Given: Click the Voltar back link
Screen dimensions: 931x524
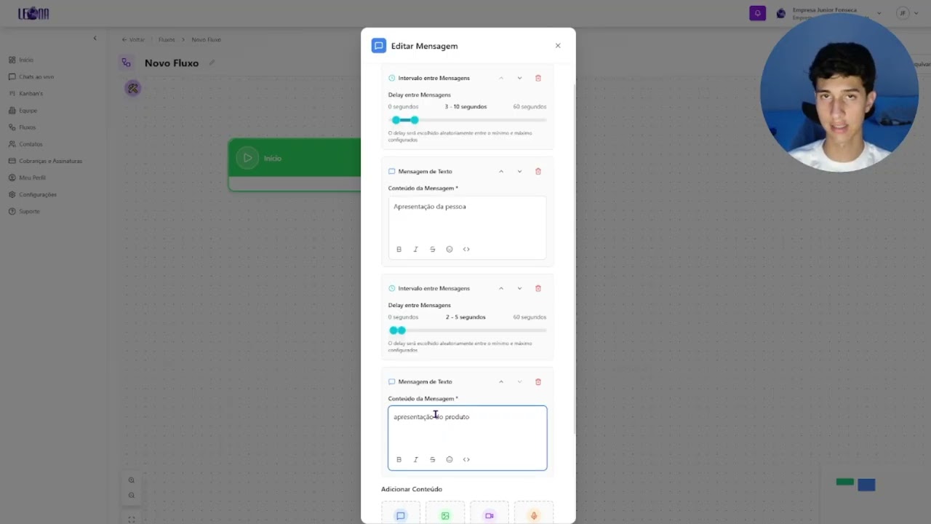Looking at the screenshot, I should click(133, 39).
